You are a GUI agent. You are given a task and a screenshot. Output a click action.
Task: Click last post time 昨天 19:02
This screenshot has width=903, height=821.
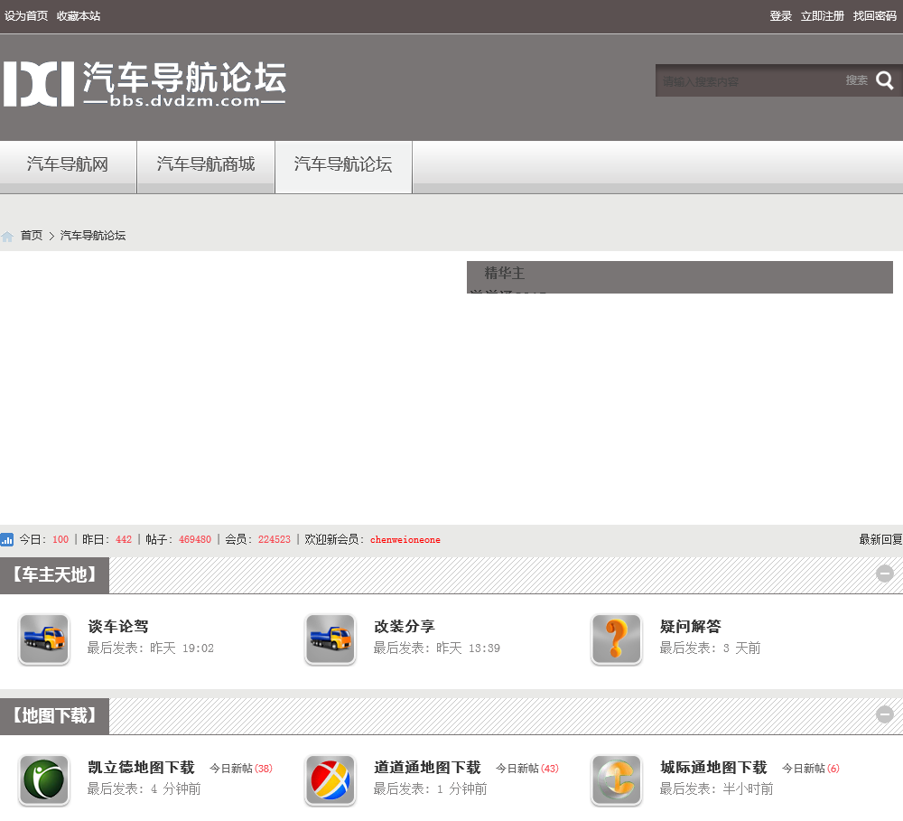(x=182, y=648)
